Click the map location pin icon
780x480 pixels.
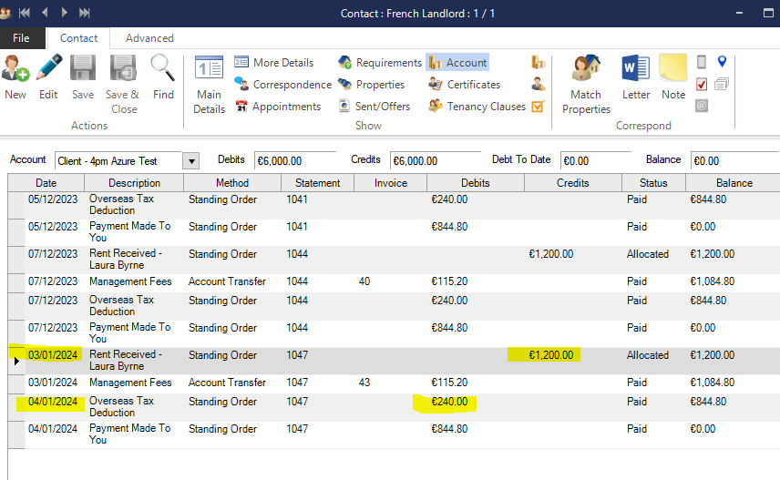(x=722, y=62)
